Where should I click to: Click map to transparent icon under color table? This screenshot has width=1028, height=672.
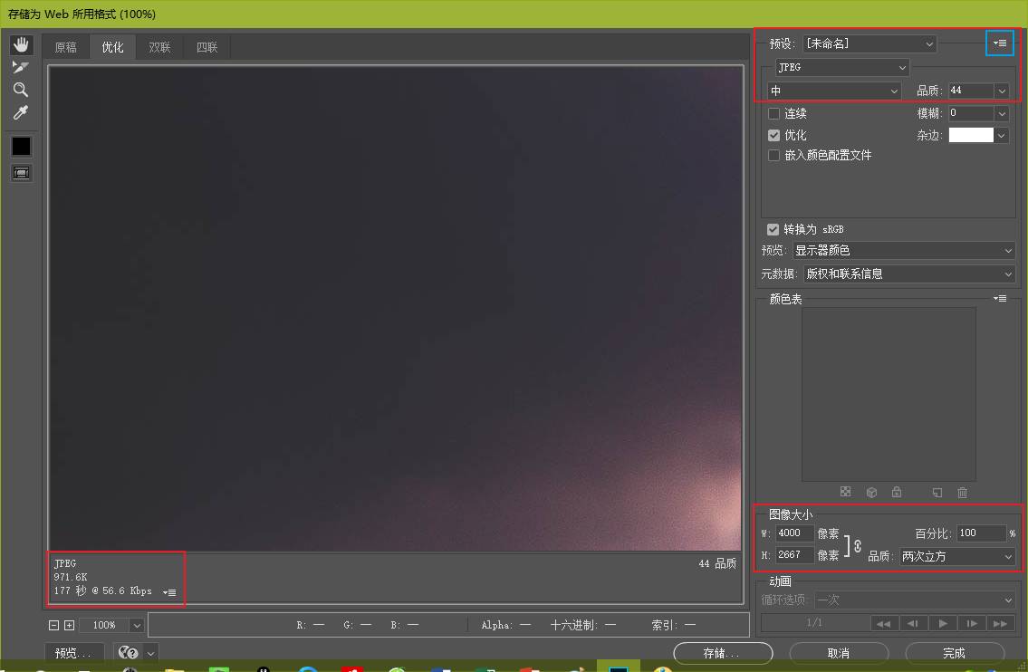[846, 492]
